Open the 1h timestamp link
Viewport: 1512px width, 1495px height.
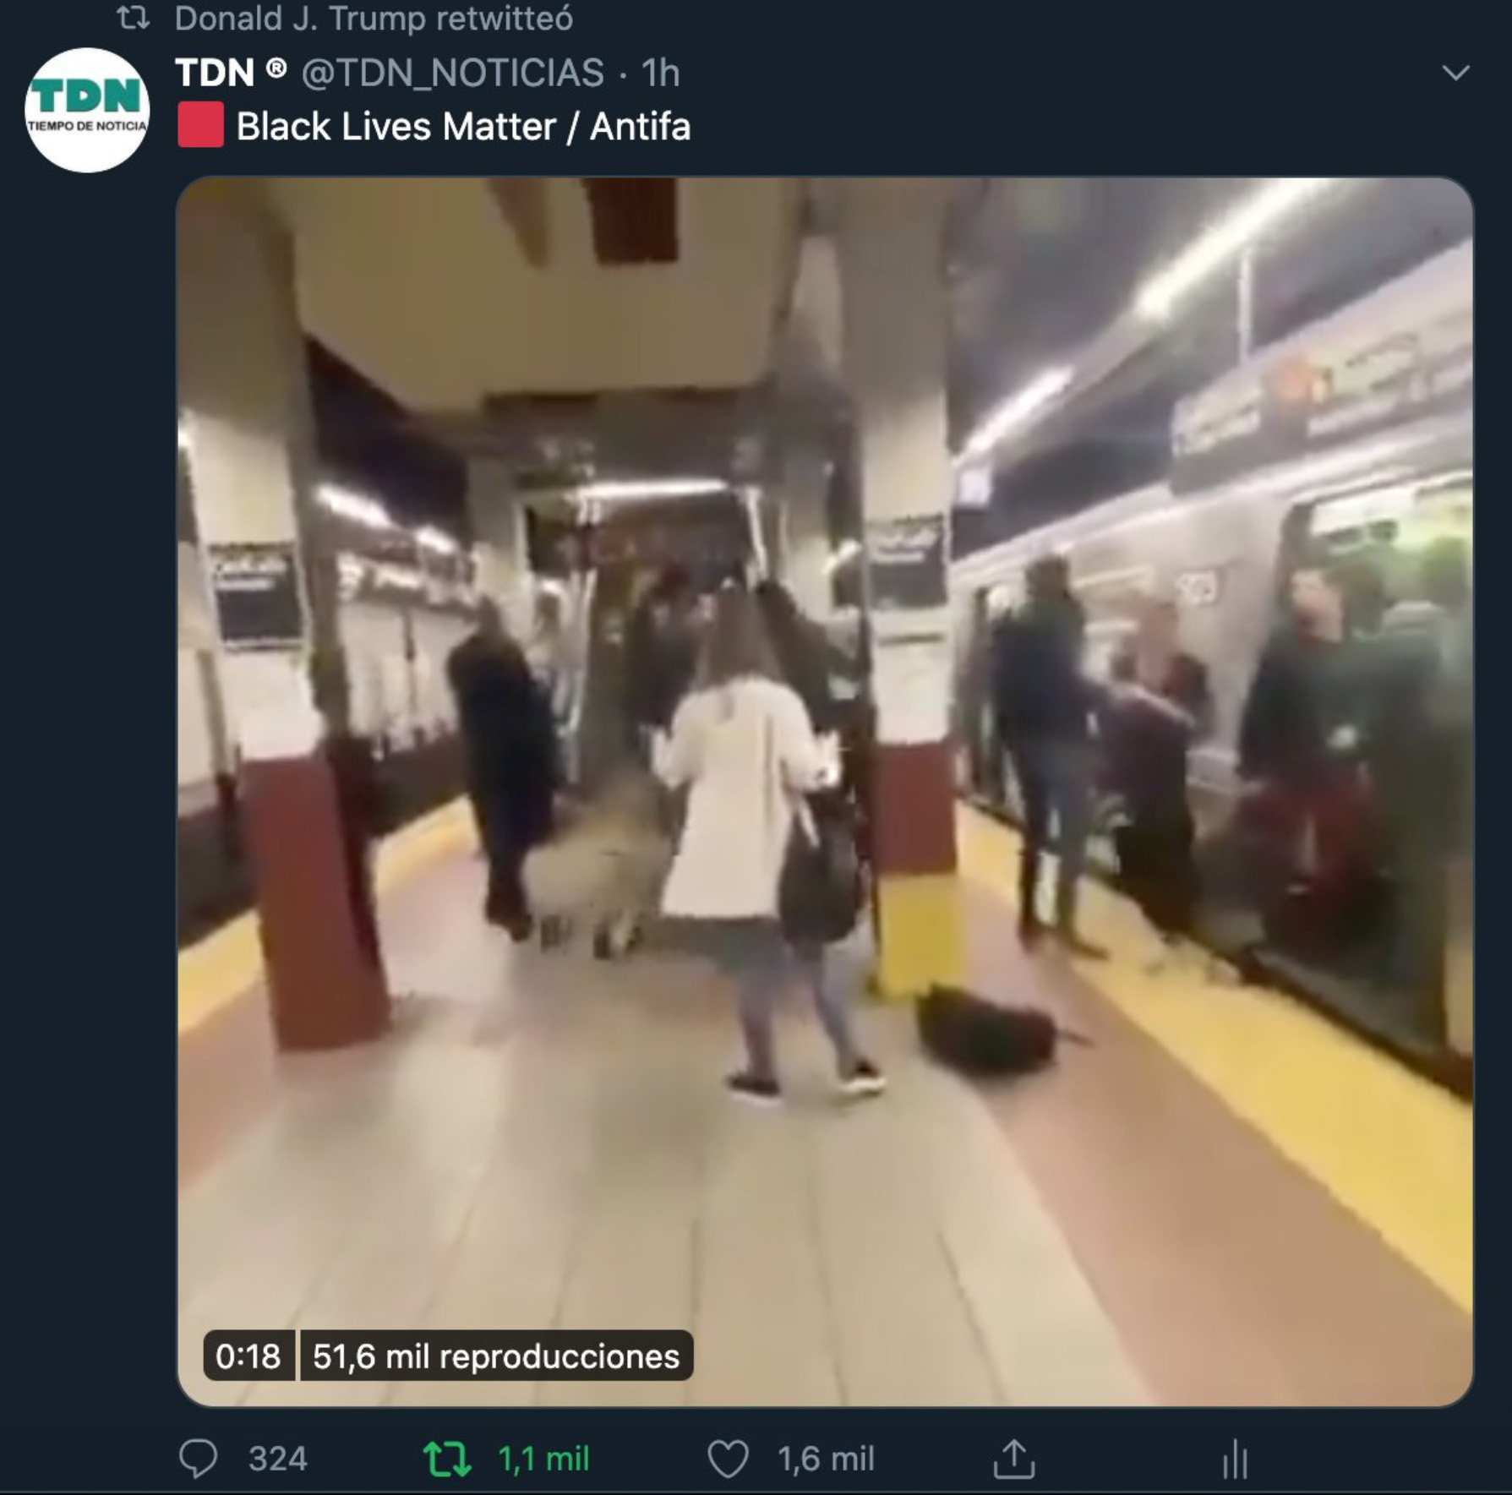click(660, 74)
